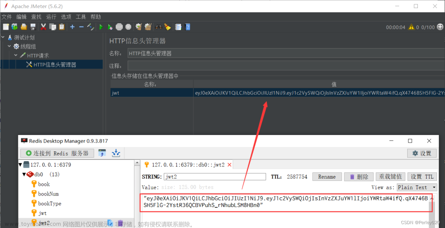This screenshot has height=228, width=445.
Task: Open the 运行 menu
Action: pos(51,17)
